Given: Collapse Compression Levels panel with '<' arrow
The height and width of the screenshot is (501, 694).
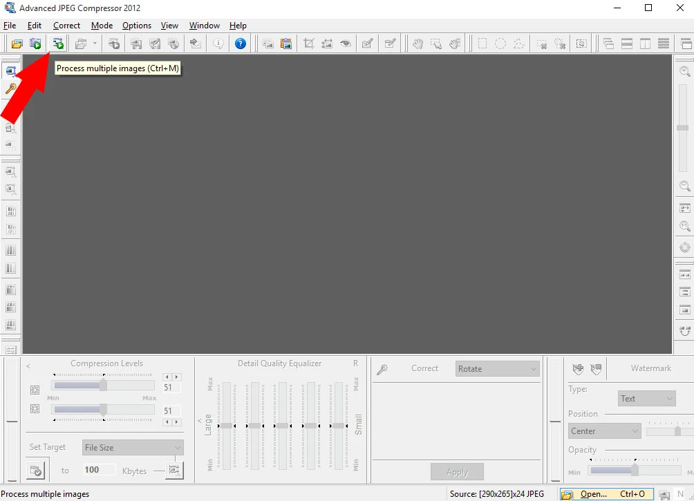Looking at the screenshot, I should (x=28, y=366).
